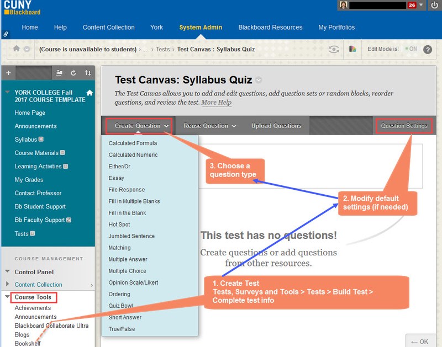Open the Reuse Question dropdown
The width and height of the screenshot is (442, 347).
pos(209,126)
